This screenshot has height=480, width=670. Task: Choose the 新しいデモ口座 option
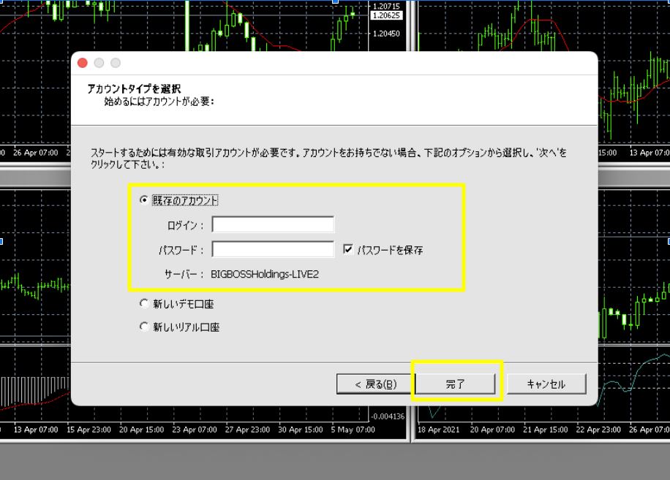tap(143, 304)
